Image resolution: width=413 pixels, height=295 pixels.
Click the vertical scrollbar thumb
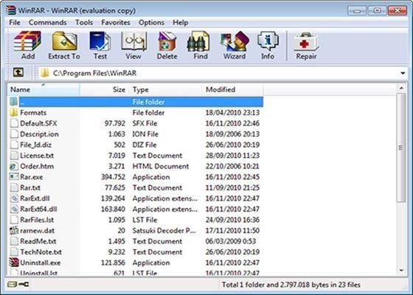[401, 147]
